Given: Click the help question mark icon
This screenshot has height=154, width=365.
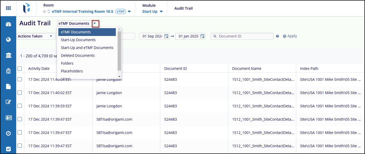Looking at the screenshot, I should coord(277,36).
